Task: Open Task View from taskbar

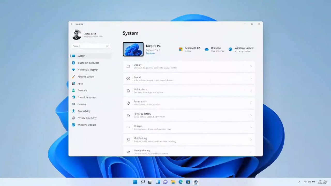Action: click(x=150, y=182)
